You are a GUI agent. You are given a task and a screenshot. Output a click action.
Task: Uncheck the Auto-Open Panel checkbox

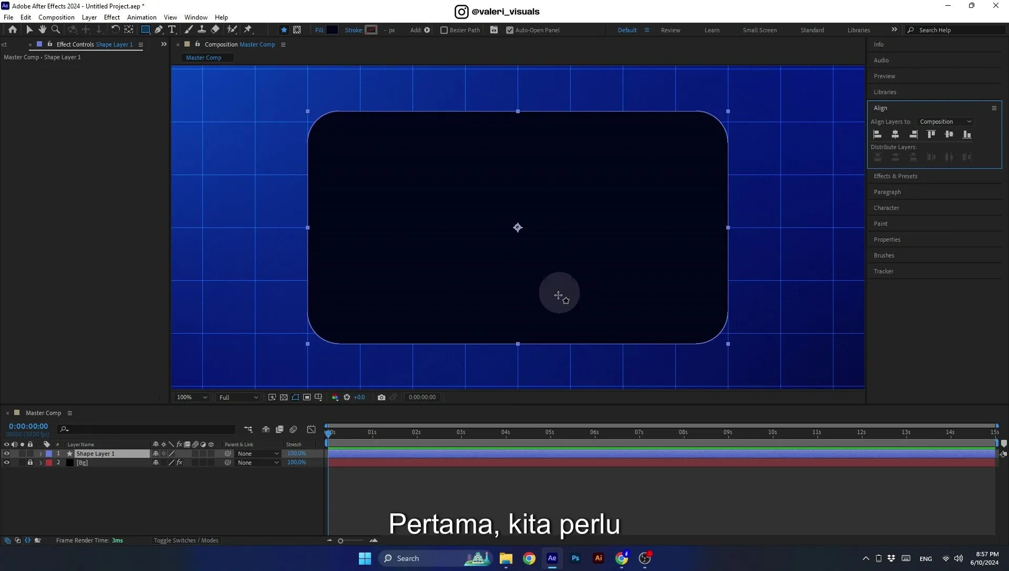point(510,30)
